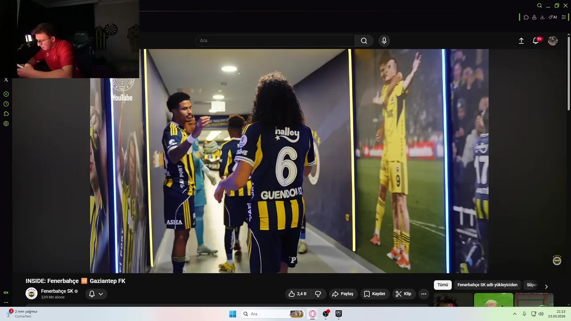Viewport: 571px width, 321px height.
Task: Open the player icon in Opera sidebar
Action: coord(6,94)
